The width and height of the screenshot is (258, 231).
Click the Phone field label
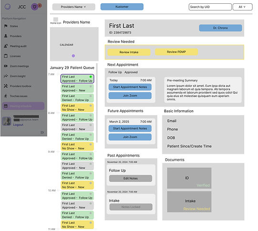pos(173,129)
